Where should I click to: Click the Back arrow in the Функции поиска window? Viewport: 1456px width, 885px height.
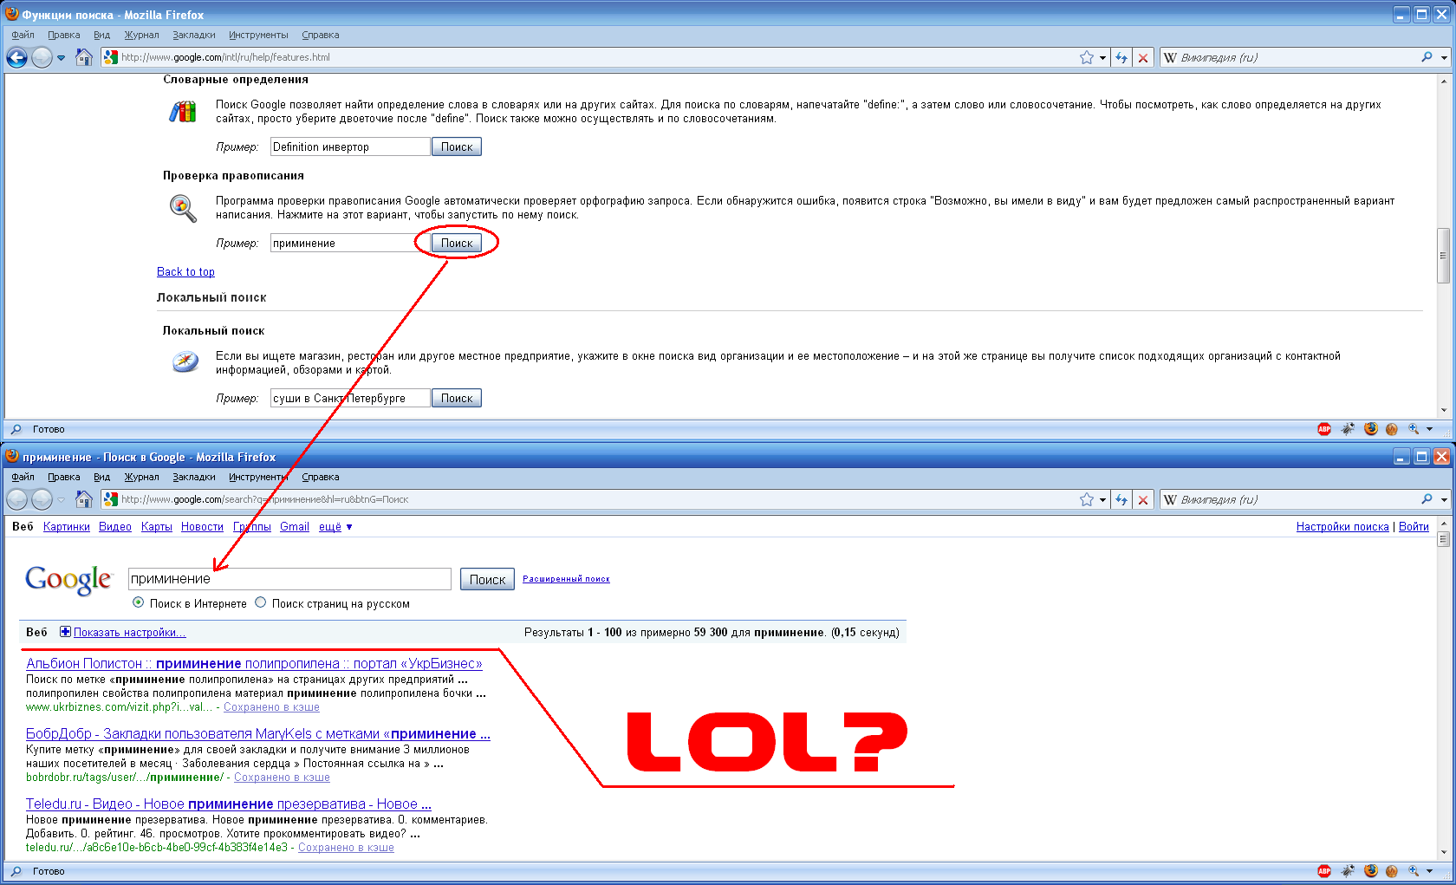click(x=16, y=57)
